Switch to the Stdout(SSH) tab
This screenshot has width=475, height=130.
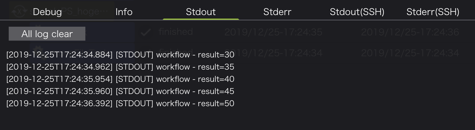click(357, 12)
